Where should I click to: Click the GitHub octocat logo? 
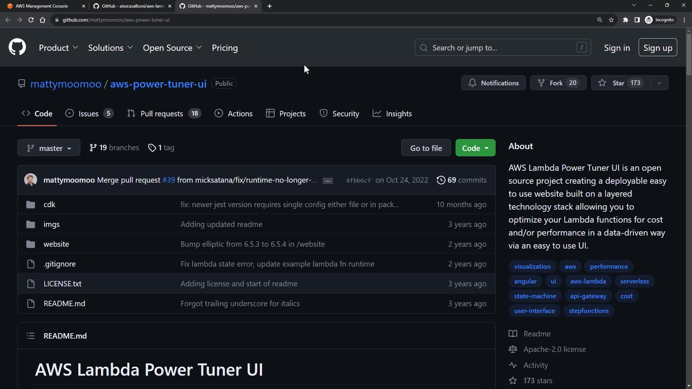tap(17, 47)
